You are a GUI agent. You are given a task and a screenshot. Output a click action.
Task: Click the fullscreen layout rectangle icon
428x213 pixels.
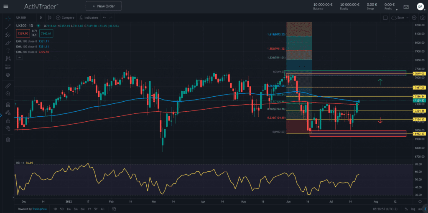pos(385,18)
